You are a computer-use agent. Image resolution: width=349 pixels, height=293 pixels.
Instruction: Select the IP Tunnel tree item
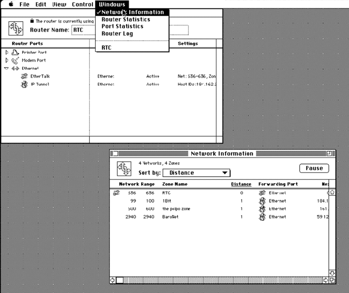pyautogui.click(x=40, y=85)
